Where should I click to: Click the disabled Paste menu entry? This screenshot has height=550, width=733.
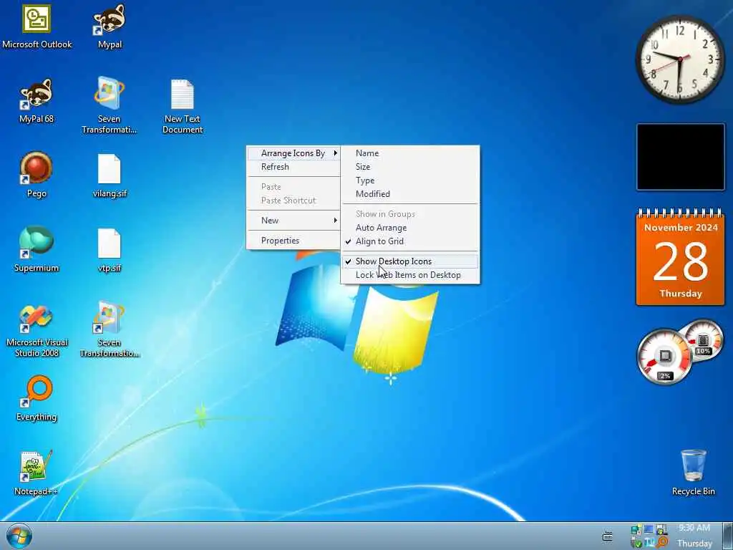(x=293, y=187)
